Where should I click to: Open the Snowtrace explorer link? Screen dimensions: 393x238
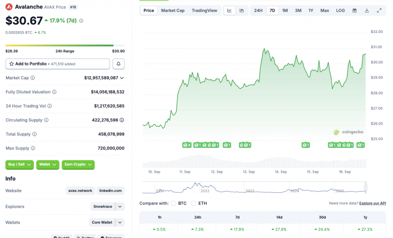[x=103, y=207]
